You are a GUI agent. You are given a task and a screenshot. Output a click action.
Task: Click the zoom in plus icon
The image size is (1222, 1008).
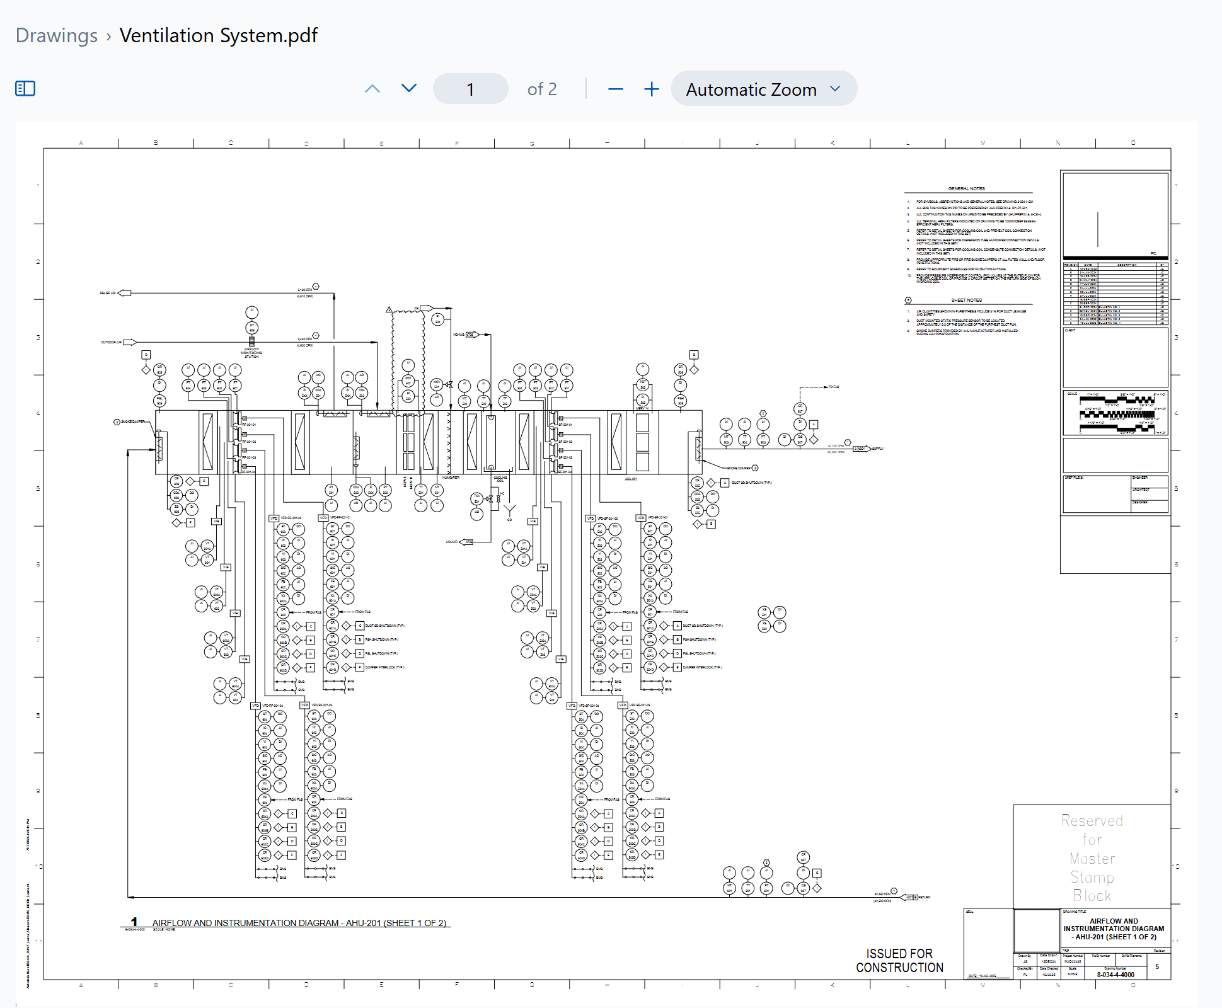pos(652,89)
